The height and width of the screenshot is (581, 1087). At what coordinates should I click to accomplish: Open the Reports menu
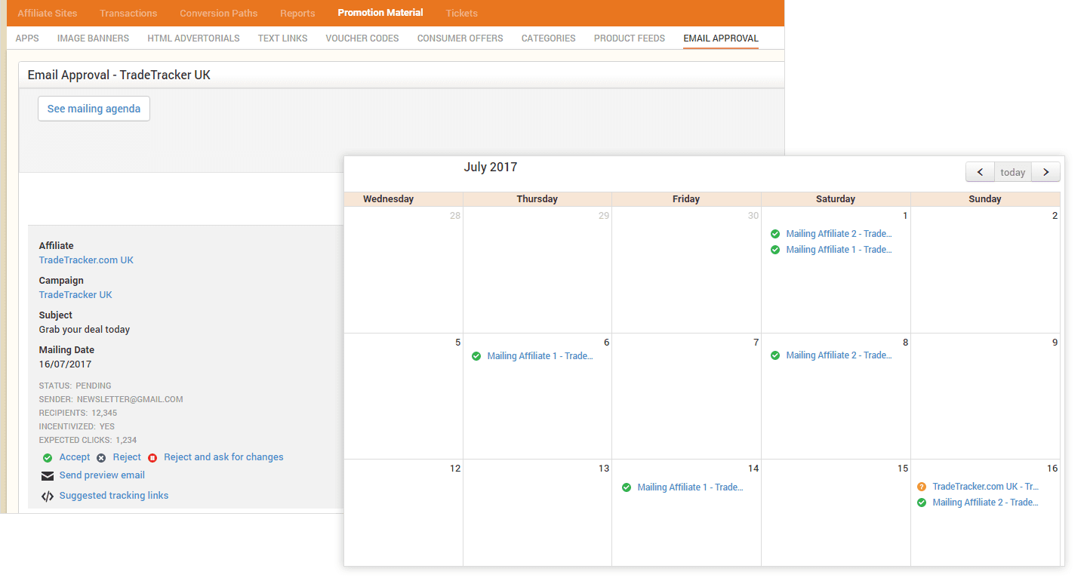coord(297,14)
